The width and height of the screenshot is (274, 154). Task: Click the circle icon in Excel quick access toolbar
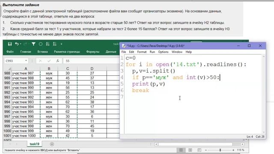(x=41, y=44)
